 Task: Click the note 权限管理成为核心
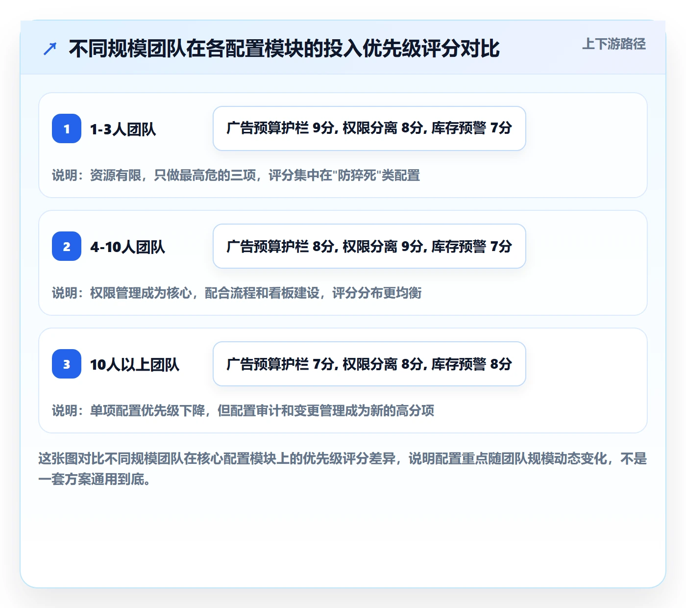[237, 293]
